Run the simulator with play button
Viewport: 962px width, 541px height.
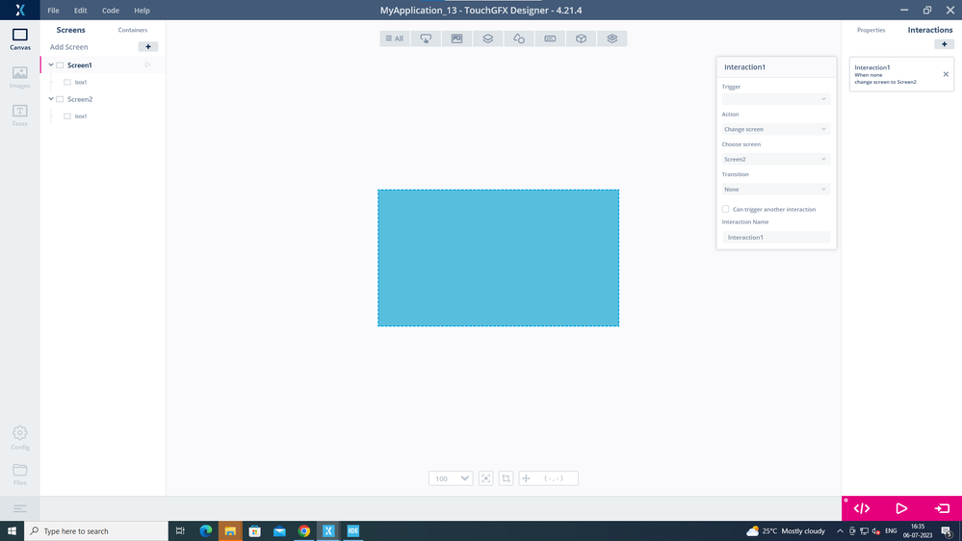pyautogui.click(x=901, y=508)
